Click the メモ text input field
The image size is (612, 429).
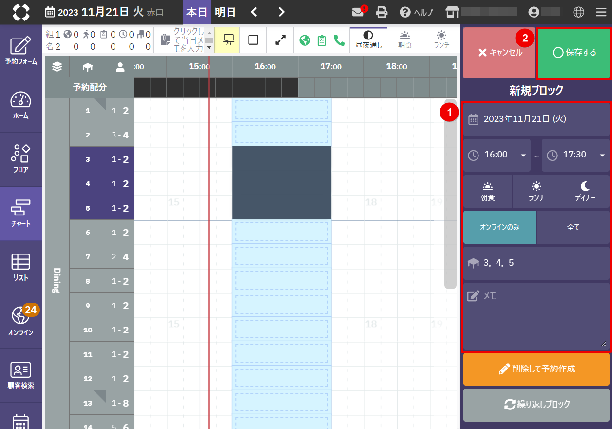click(536, 316)
